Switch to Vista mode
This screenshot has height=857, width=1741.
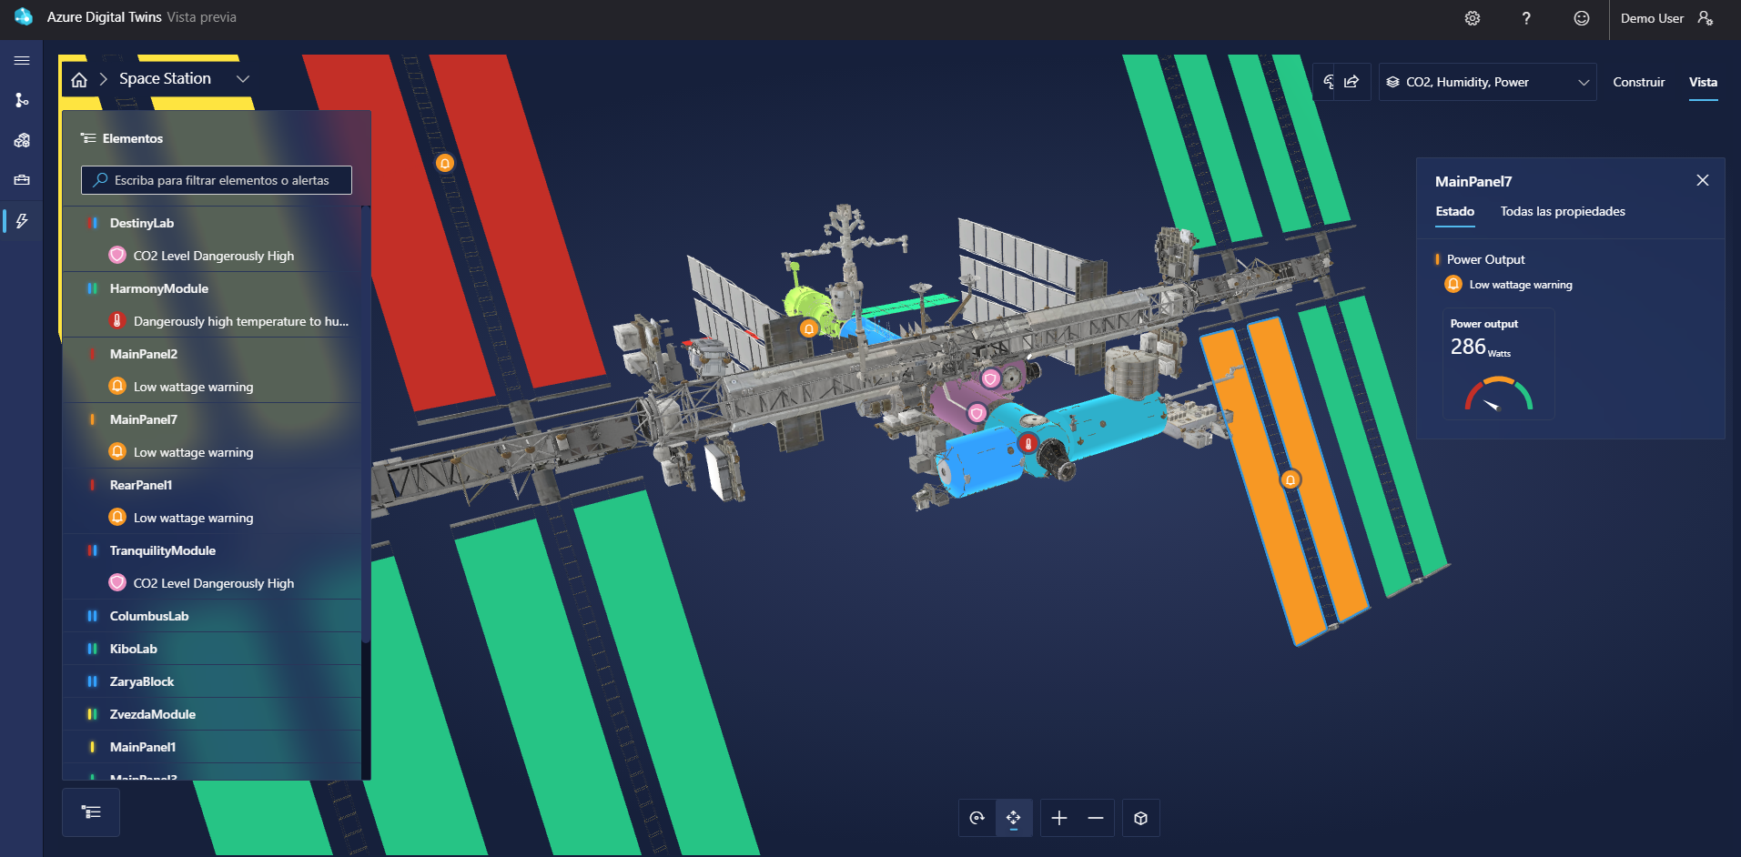pos(1704,82)
